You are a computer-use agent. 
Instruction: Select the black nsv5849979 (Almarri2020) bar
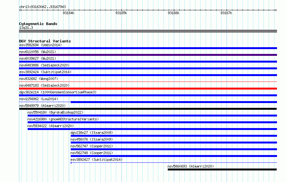click(148, 109)
